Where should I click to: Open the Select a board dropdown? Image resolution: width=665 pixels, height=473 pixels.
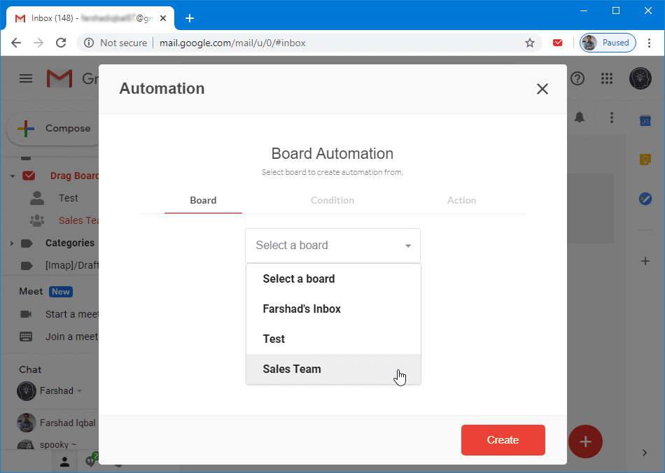(x=332, y=246)
